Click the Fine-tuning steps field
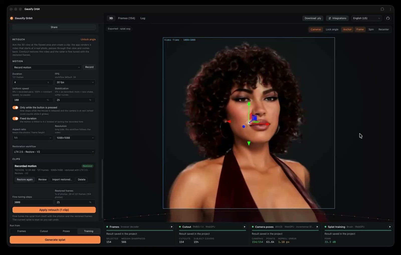The width and height of the screenshot is (401, 255). (x=33, y=202)
